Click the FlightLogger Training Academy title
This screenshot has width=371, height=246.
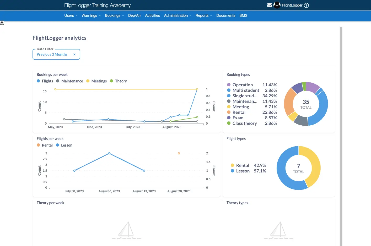pyautogui.click(x=97, y=5)
